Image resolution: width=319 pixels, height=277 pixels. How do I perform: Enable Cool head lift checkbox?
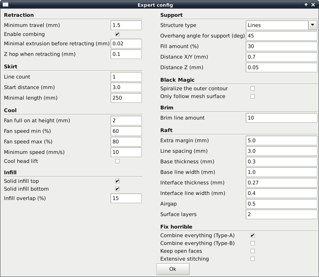coord(117,161)
